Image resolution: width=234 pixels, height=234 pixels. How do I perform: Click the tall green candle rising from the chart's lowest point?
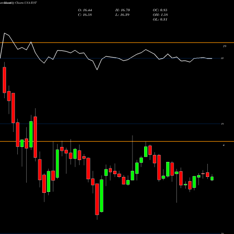(x=102, y=196)
